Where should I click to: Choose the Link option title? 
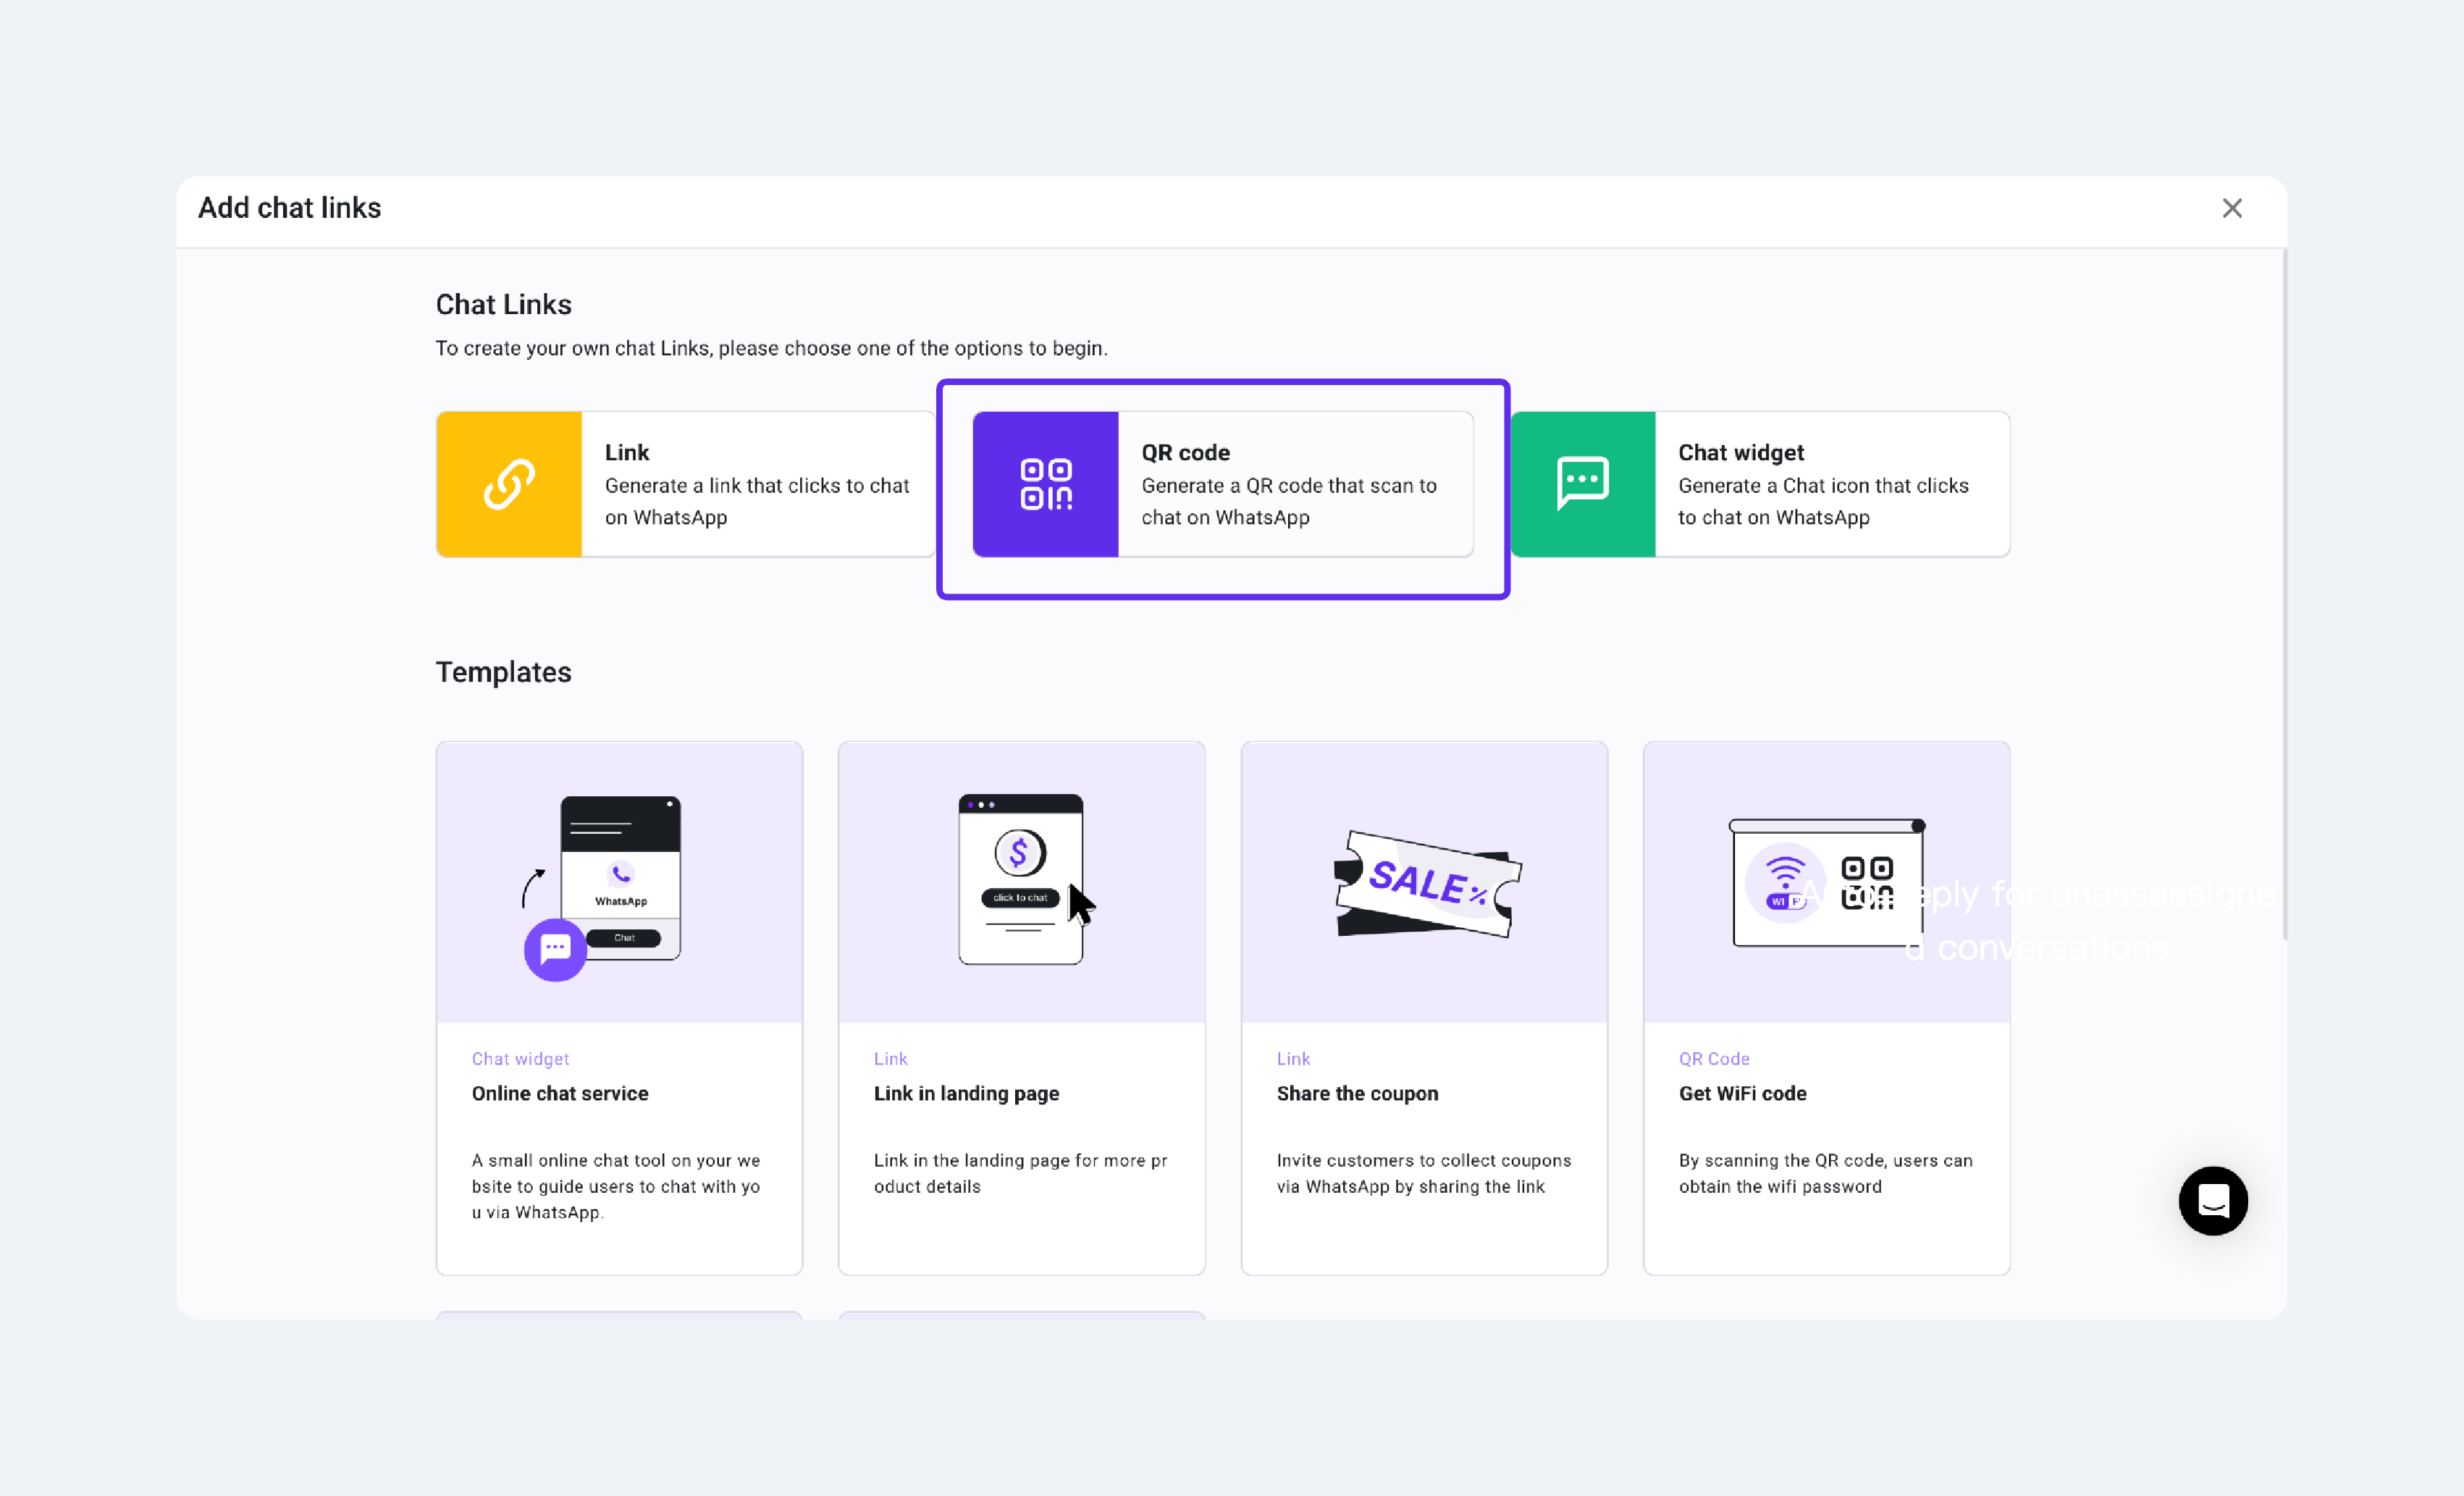[627, 452]
